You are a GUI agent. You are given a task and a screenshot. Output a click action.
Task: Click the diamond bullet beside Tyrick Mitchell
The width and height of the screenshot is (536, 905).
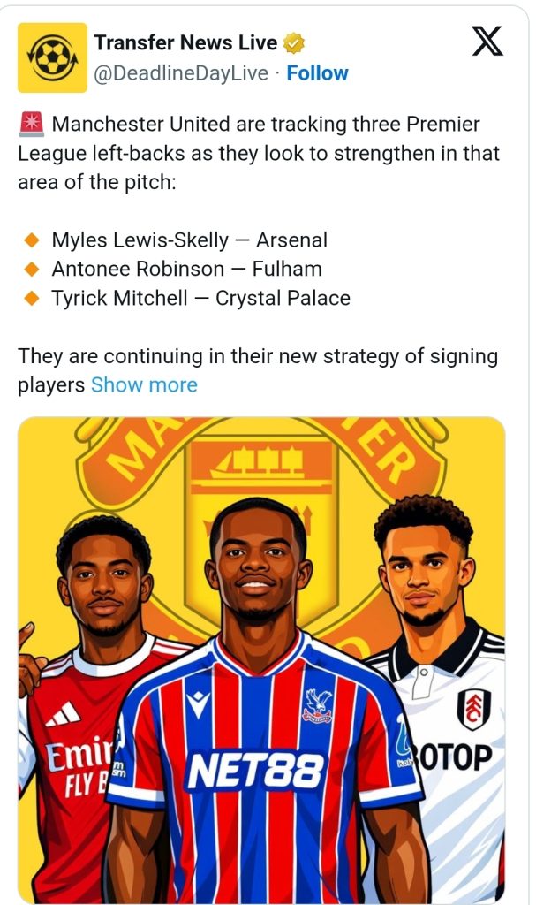click(x=32, y=298)
